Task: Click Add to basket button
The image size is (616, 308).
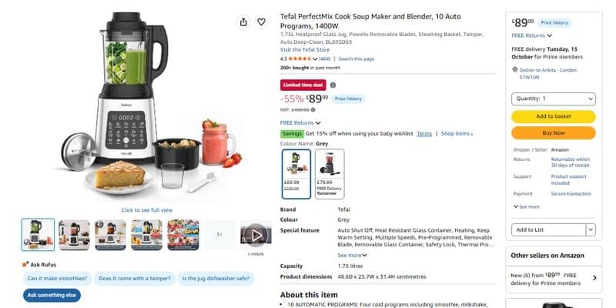Action: pos(553,117)
